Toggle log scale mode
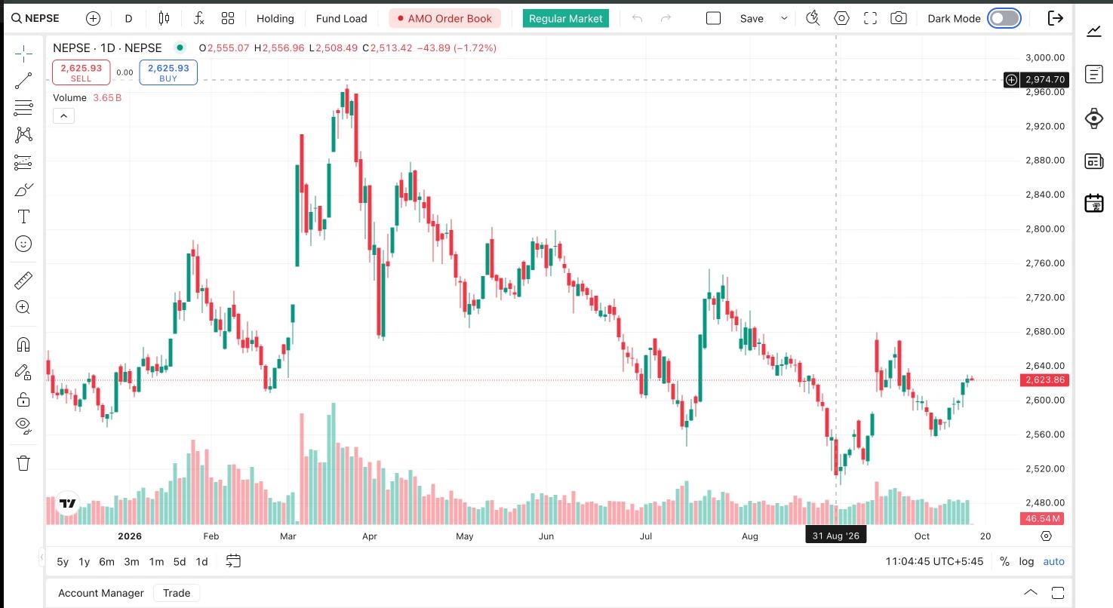The width and height of the screenshot is (1113, 608). (x=1026, y=561)
